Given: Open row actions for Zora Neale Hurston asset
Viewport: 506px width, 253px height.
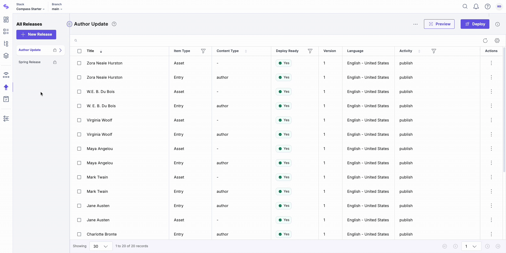Looking at the screenshot, I should pos(491,63).
